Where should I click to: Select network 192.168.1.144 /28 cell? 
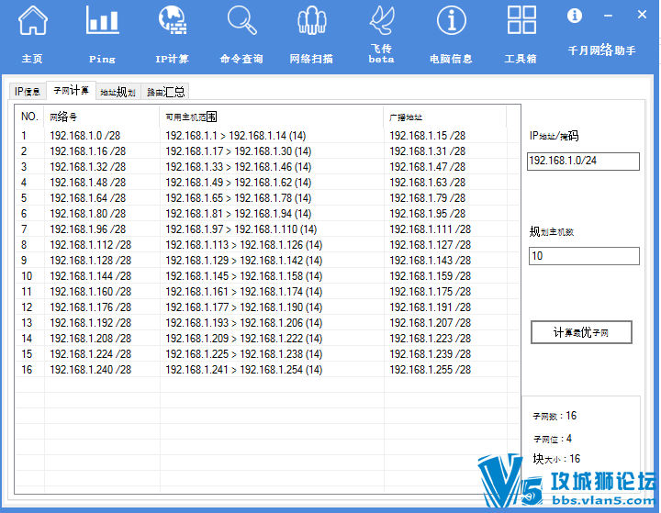[x=91, y=276]
